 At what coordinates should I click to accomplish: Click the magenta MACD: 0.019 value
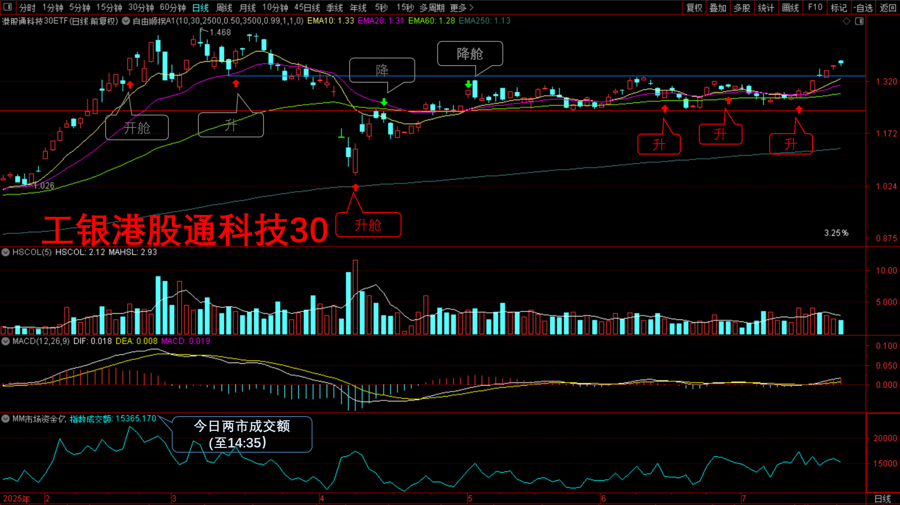click(x=186, y=341)
